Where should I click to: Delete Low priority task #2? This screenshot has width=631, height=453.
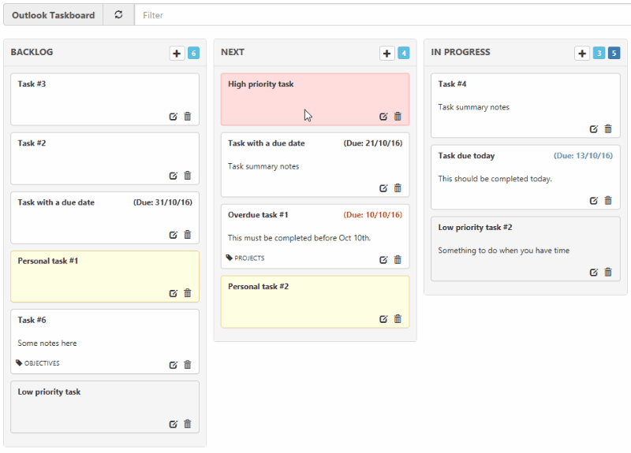click(x=608, y=272)
